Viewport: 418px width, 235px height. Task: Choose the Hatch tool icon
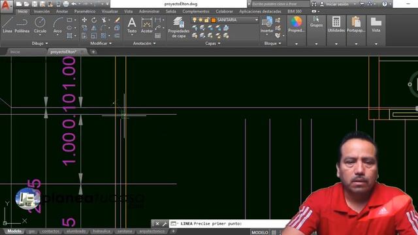click(70, 35)
